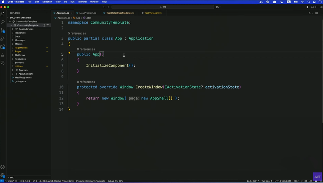This screenshot has width=323, height=183.
Task: Open the Extensions view
Action: 3,47
